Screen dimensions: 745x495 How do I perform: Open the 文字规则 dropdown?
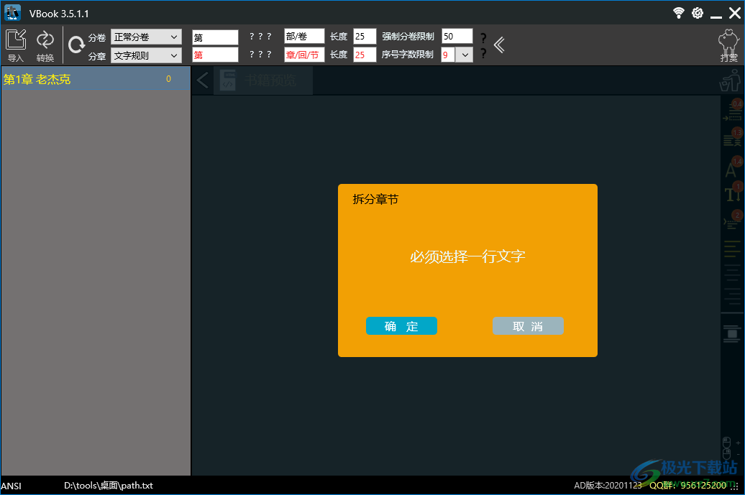point(146,55)
